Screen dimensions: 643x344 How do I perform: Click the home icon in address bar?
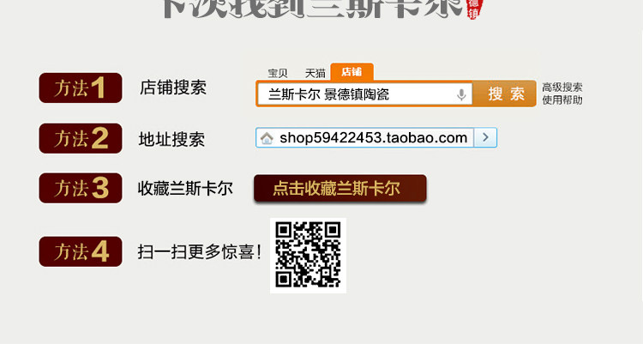tap(267, 138)
